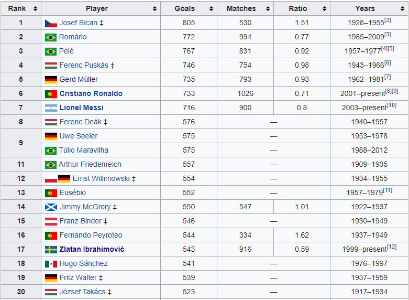
Task: Sort the table by Rank column
Action: click(x=35, y=9)
